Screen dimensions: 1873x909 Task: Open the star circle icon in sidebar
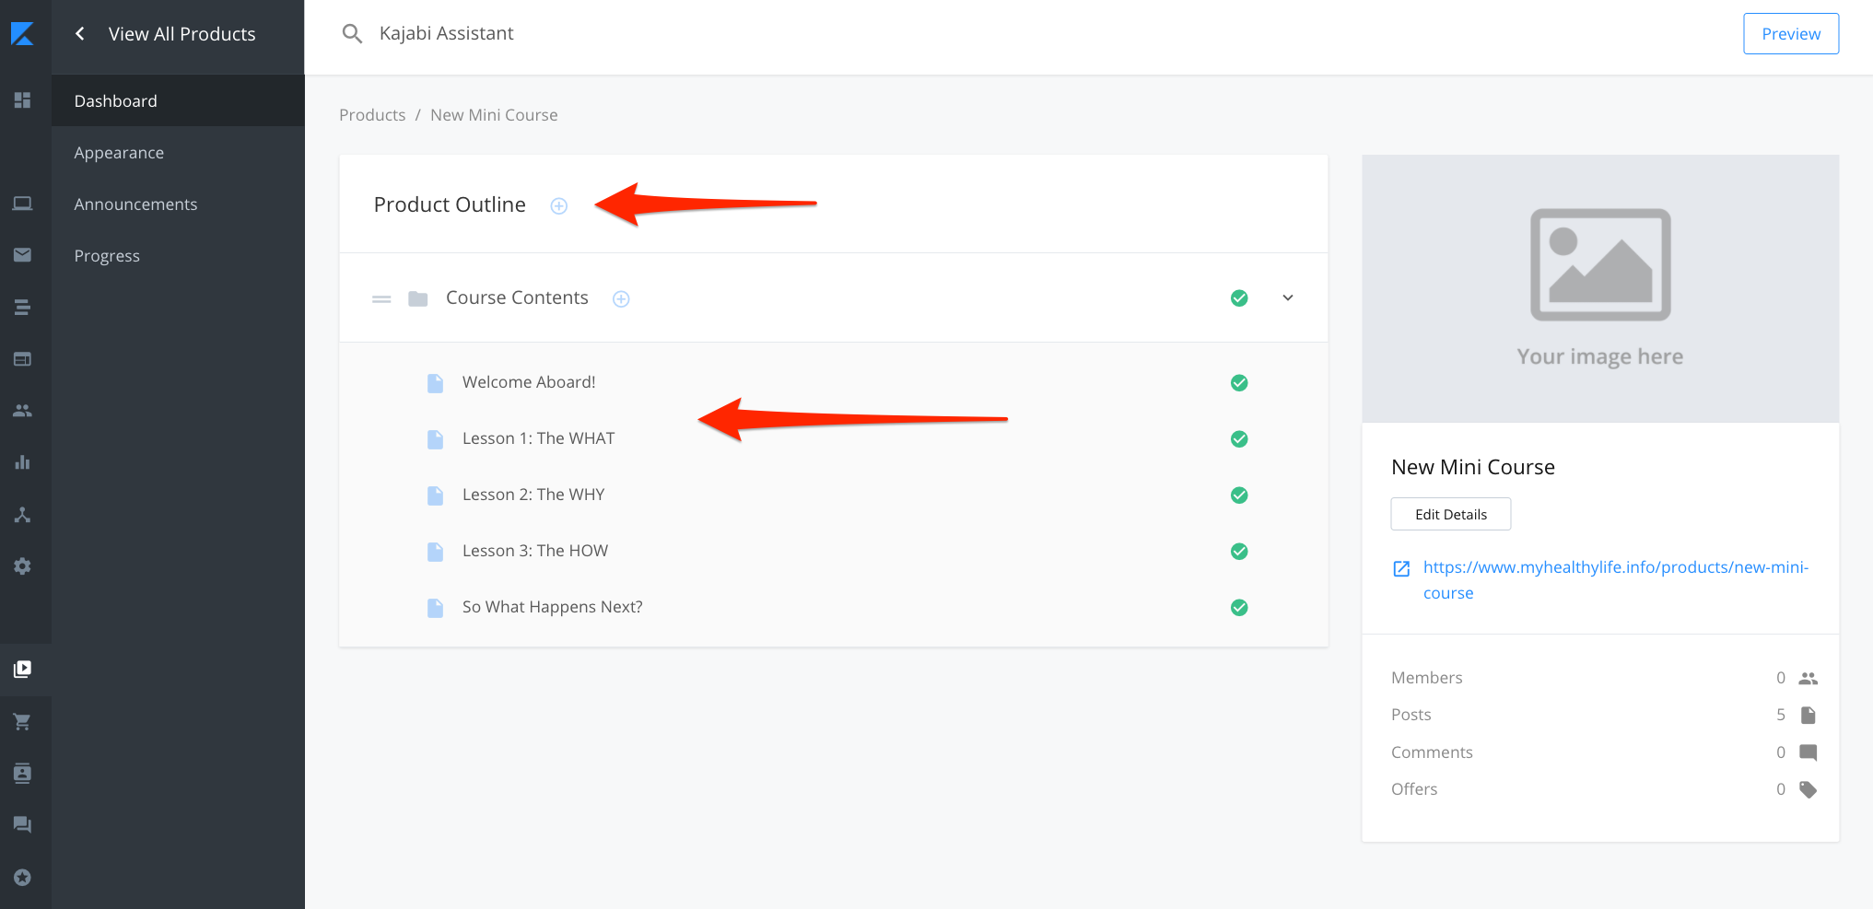[23, 877]
